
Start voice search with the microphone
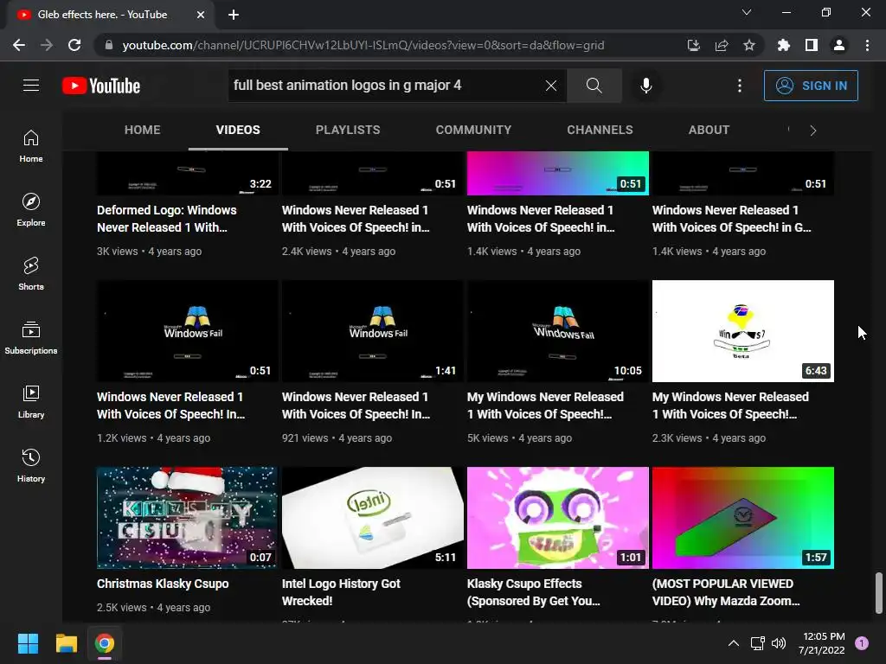click(645, 86)
